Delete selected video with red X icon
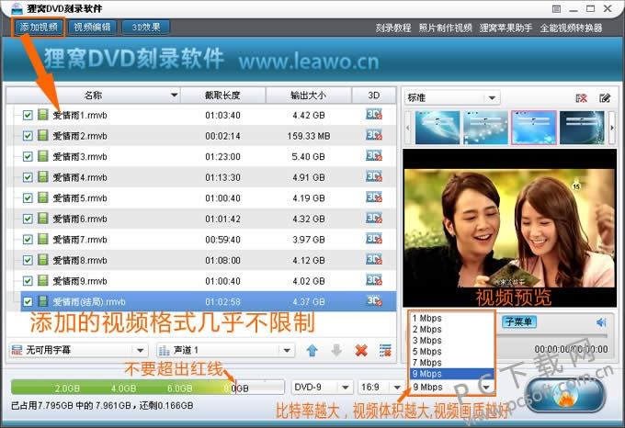 click(361, 350)
